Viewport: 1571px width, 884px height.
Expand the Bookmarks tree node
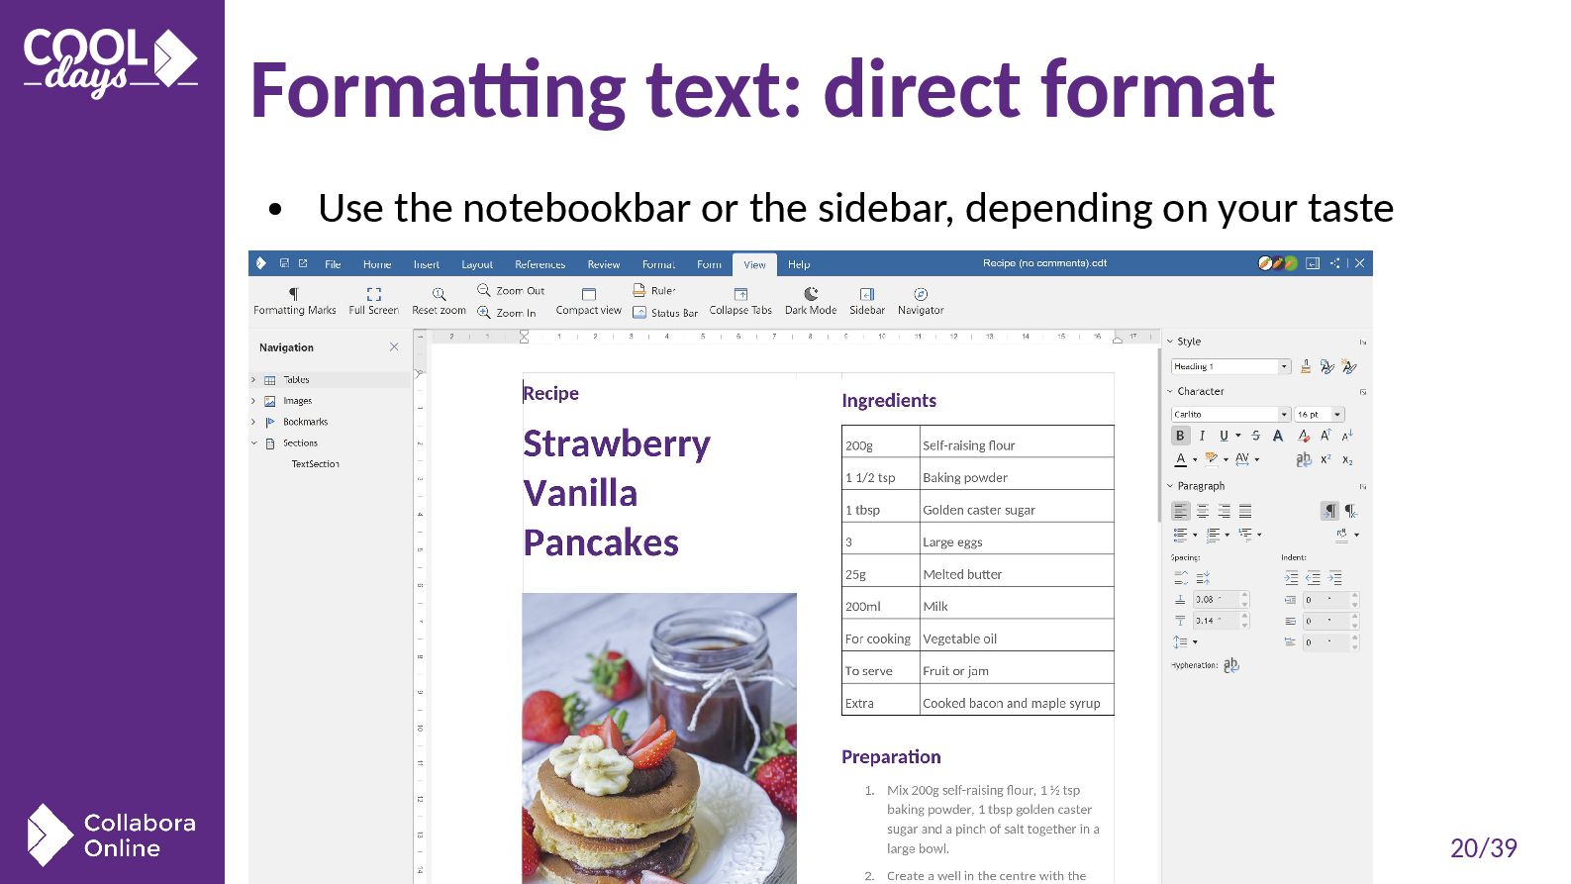tap(253, 422)
